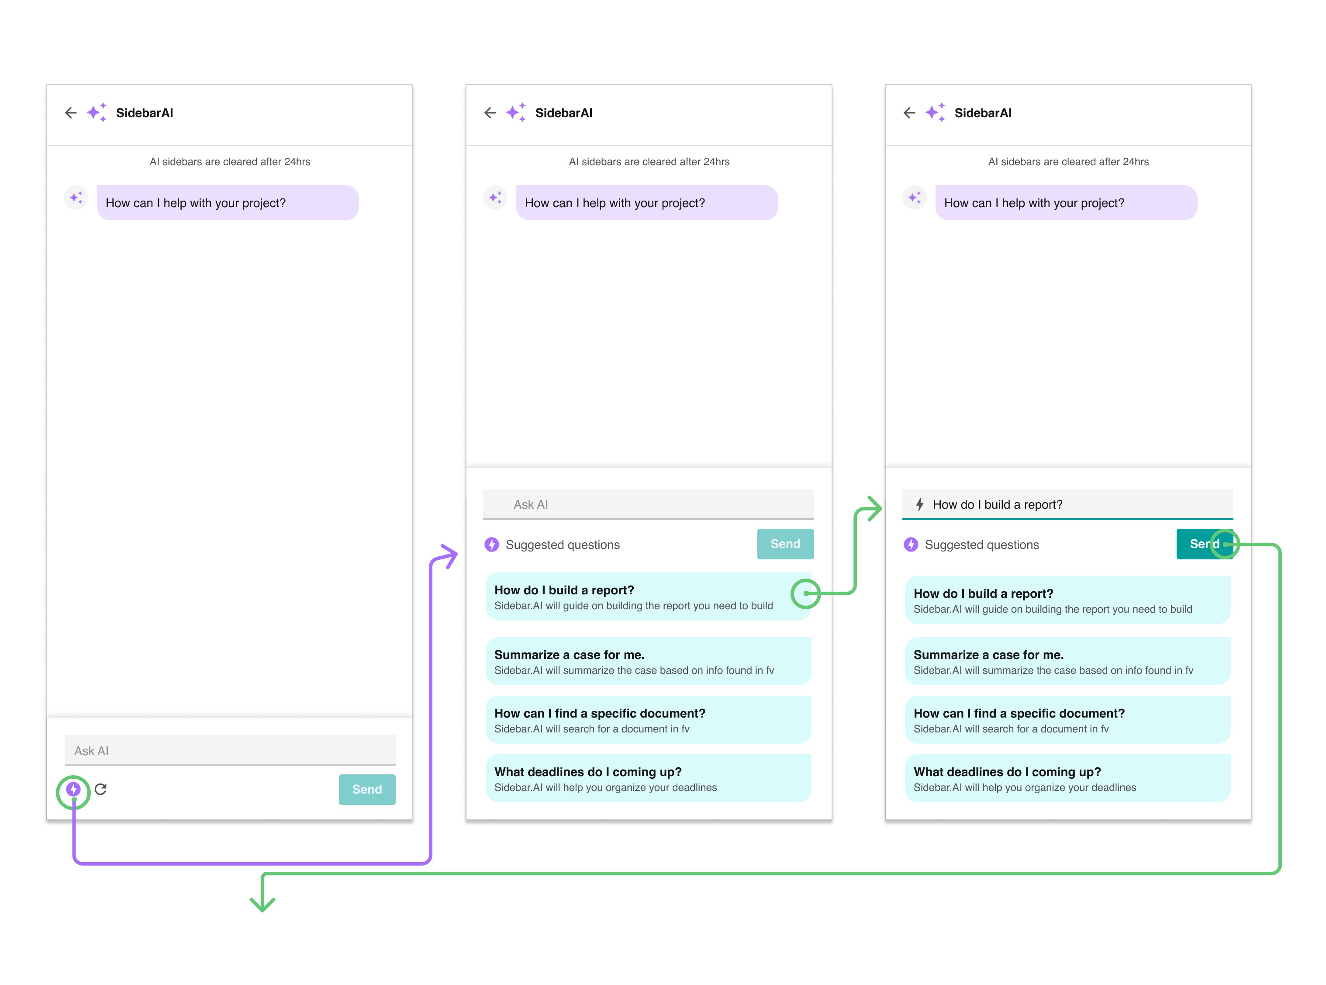Click 'AI sidebars are cleared after 24hrs' third panel
The height and width of the screenshot is (985, 1326).
(x=1068, y=162)
